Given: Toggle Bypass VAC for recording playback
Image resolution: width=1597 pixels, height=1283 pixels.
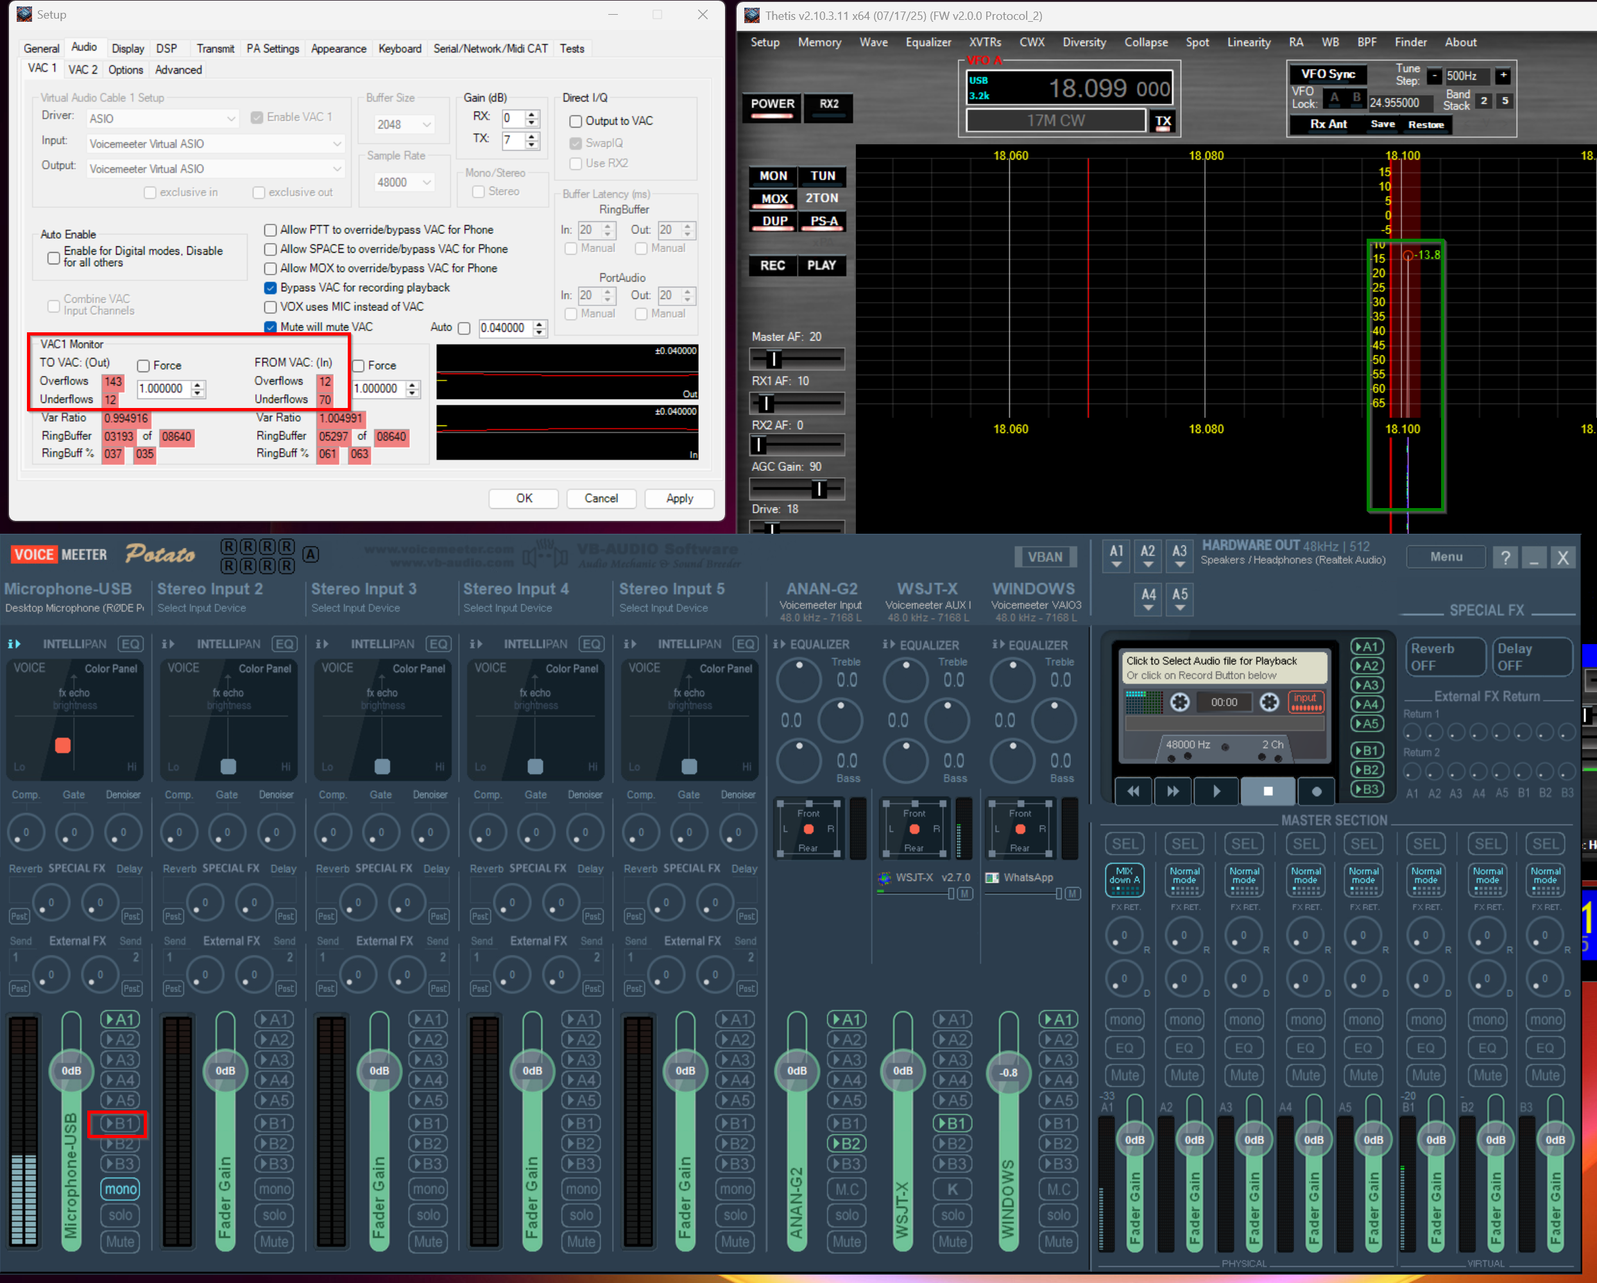Looking at the screenshot, I should [x=270, y=287].
